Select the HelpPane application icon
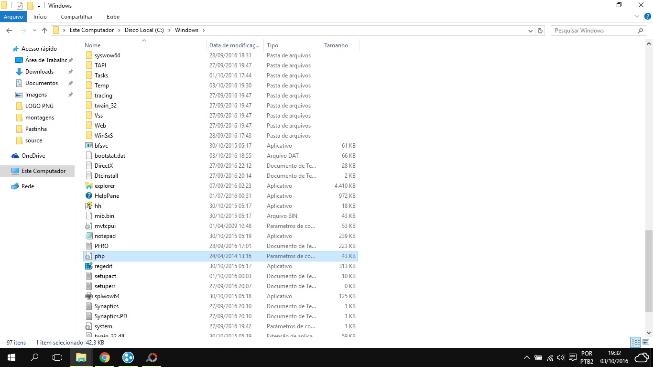The width and height of the screenshot is (653, 367). [88, 196]
